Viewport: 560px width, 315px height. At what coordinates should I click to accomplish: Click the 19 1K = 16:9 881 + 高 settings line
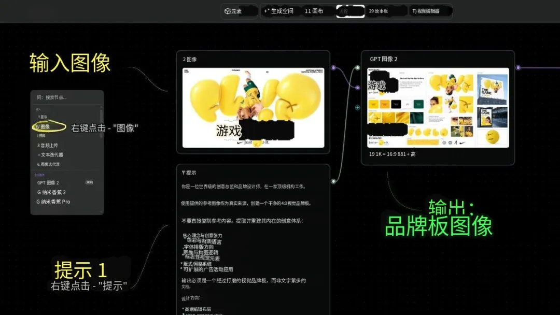click(x=392, y=154)
